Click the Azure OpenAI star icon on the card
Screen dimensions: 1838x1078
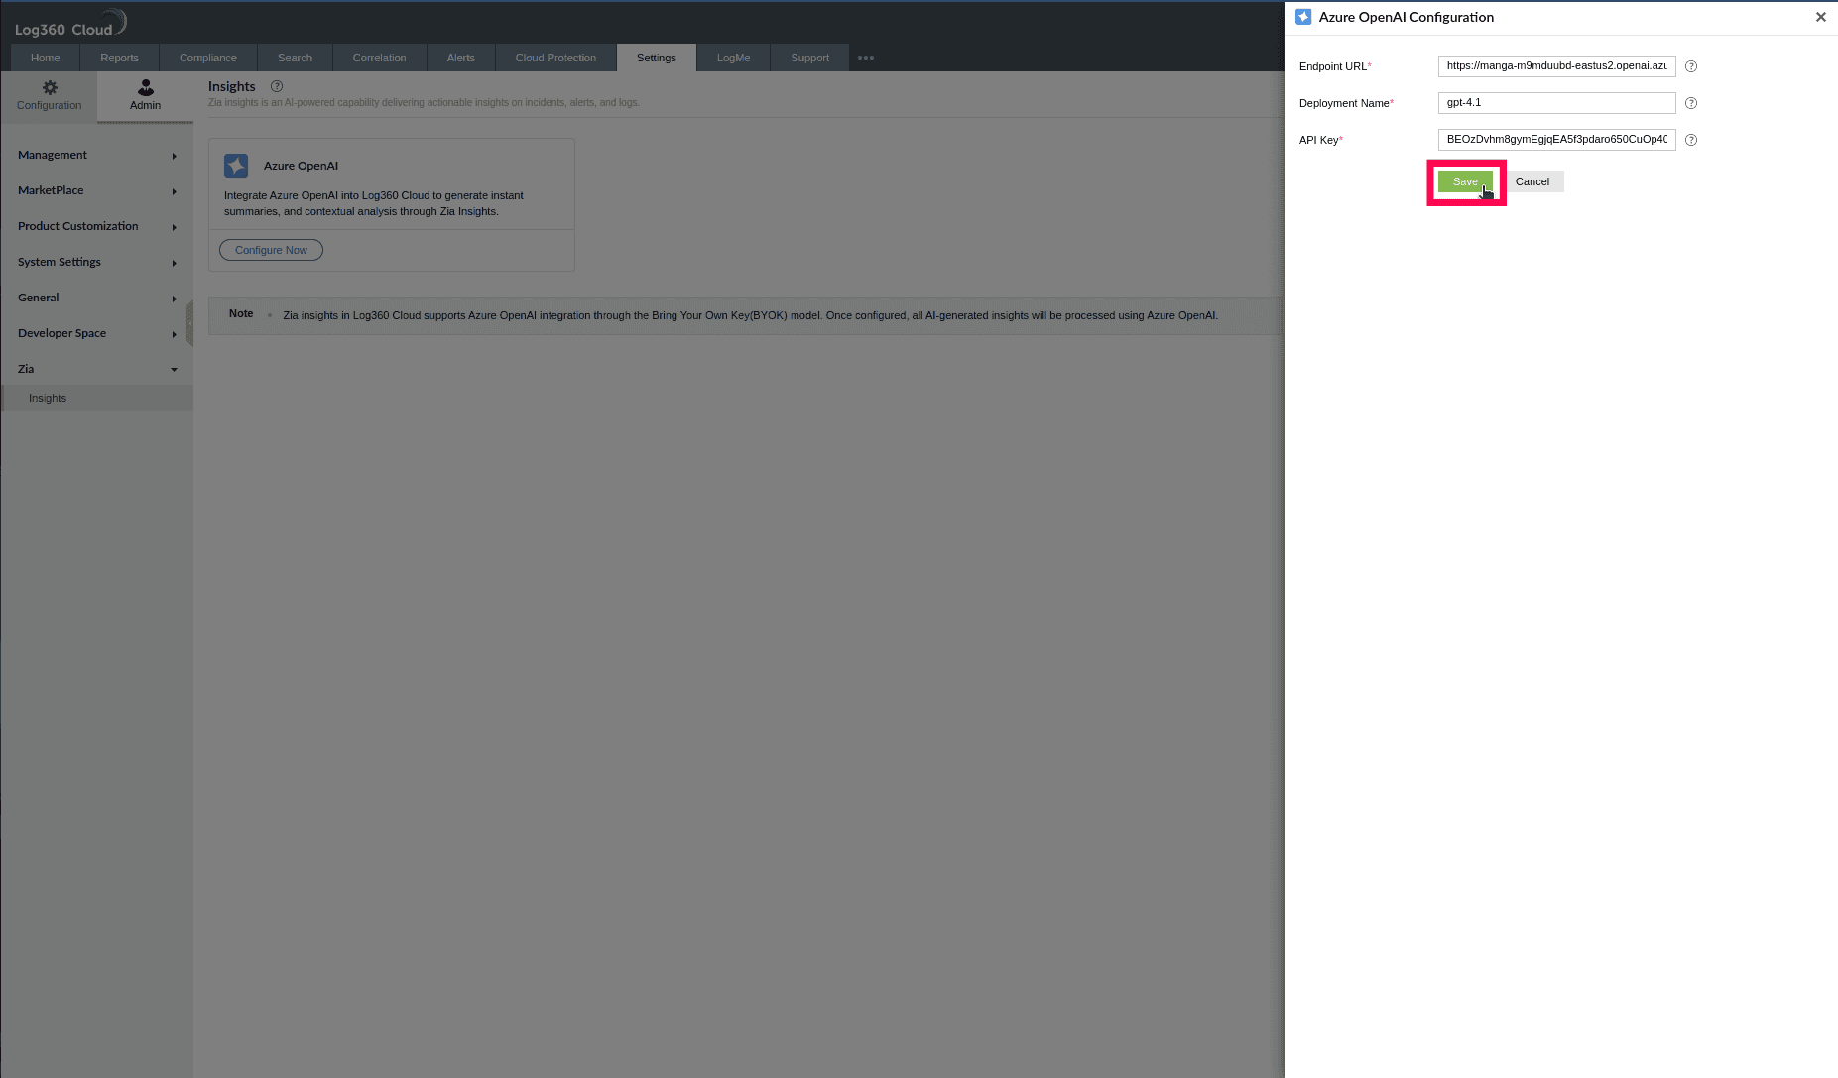click(x=236, y=166)
